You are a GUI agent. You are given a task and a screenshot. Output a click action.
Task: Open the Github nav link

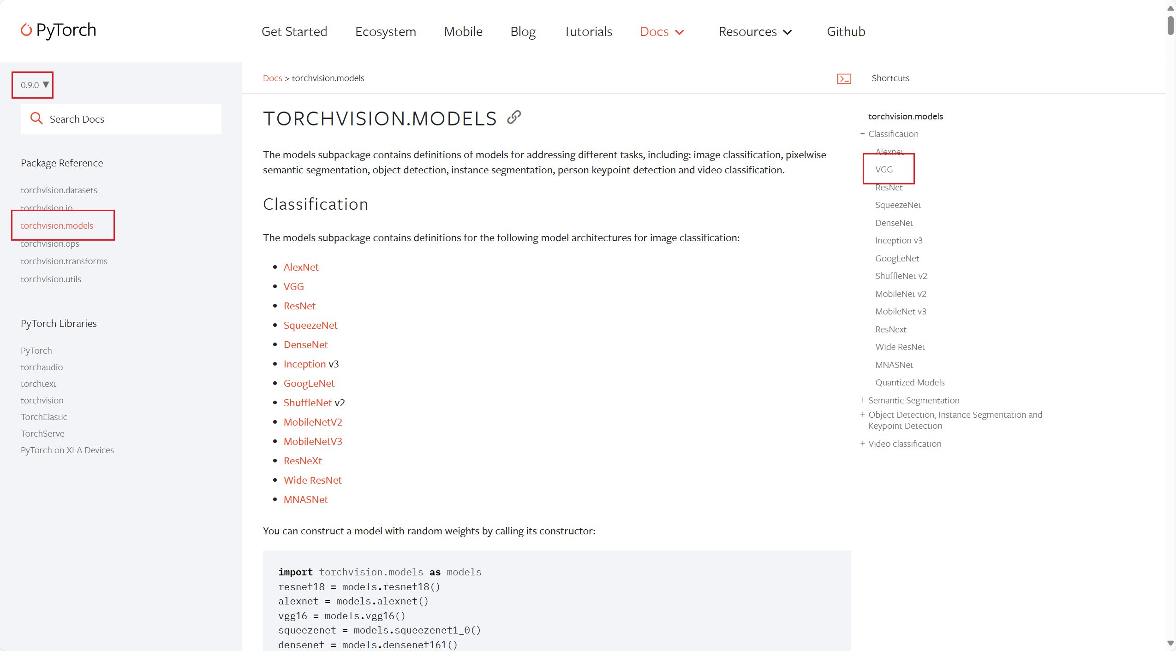[x=845, y=31]
